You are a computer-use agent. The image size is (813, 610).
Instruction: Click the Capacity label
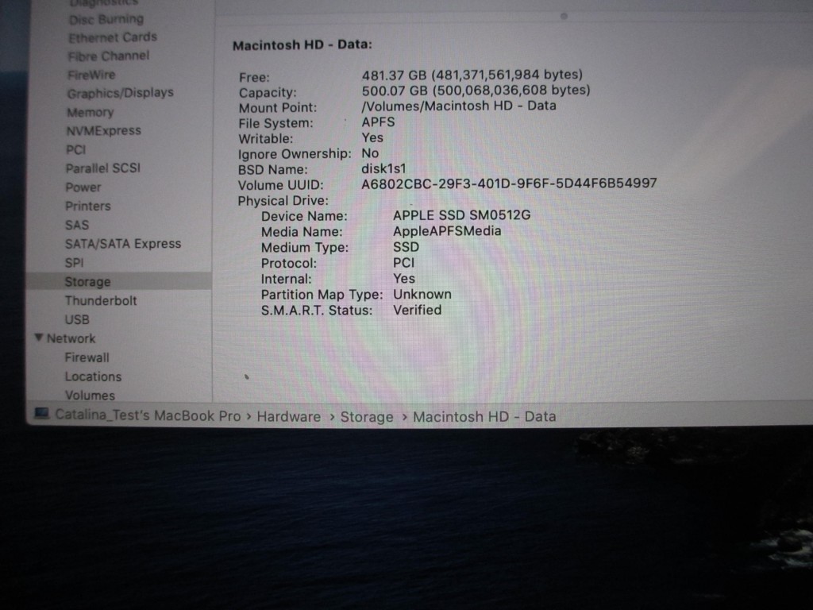(268, 93)
